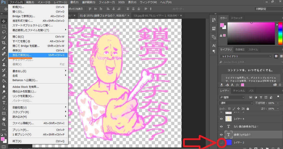Select the Eraser tool
This screenshot has width=283, height=149.
tap(4, 76)
